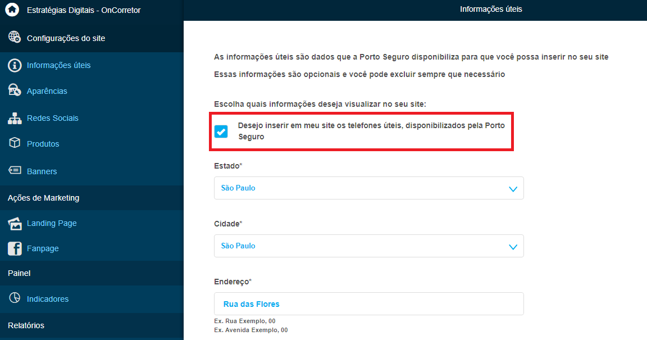Click the home icon in top-left header
The height and width of the screenshot is (340, 647).
(x=12, y=10)
